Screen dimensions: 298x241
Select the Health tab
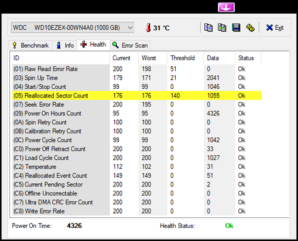coord(93,45)
